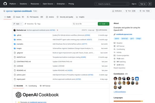Viewport: 155px width, 103px height.
Task: Open the Pull requests tab
Action: (x=35, y=17)
